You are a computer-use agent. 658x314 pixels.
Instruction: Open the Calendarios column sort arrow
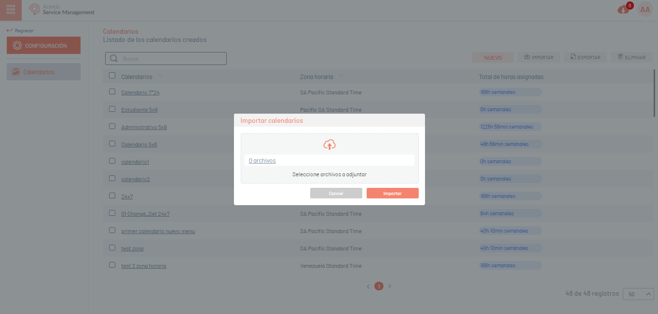coord(160,76)
